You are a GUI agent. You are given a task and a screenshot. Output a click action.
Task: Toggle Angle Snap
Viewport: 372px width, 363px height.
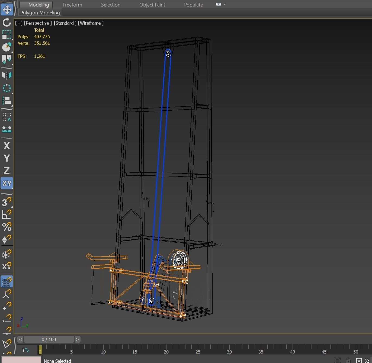click(7, 214)
